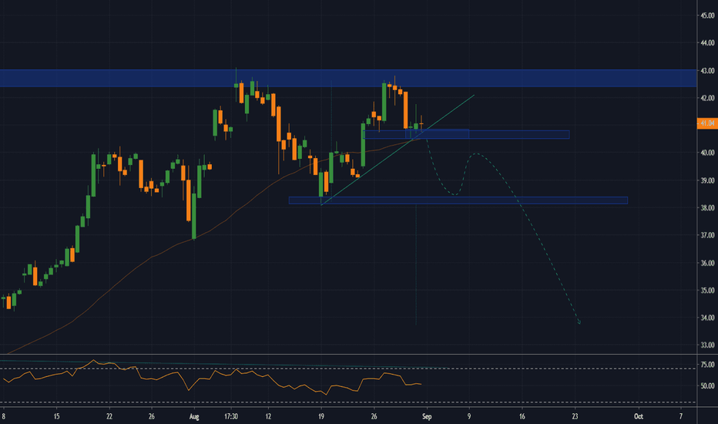Click the 22 date label on time axis
The image size is (718, 424).
(x=109, y=416)
